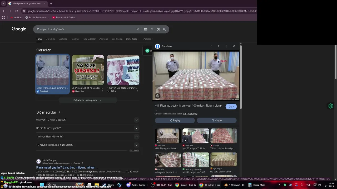Click the address bar URL field
This screenshot has height=189, width=337.
[142, 11]
